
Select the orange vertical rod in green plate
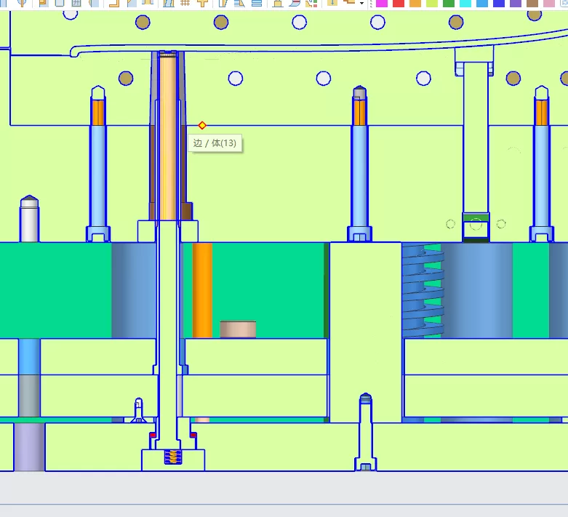tap(202, 290)
